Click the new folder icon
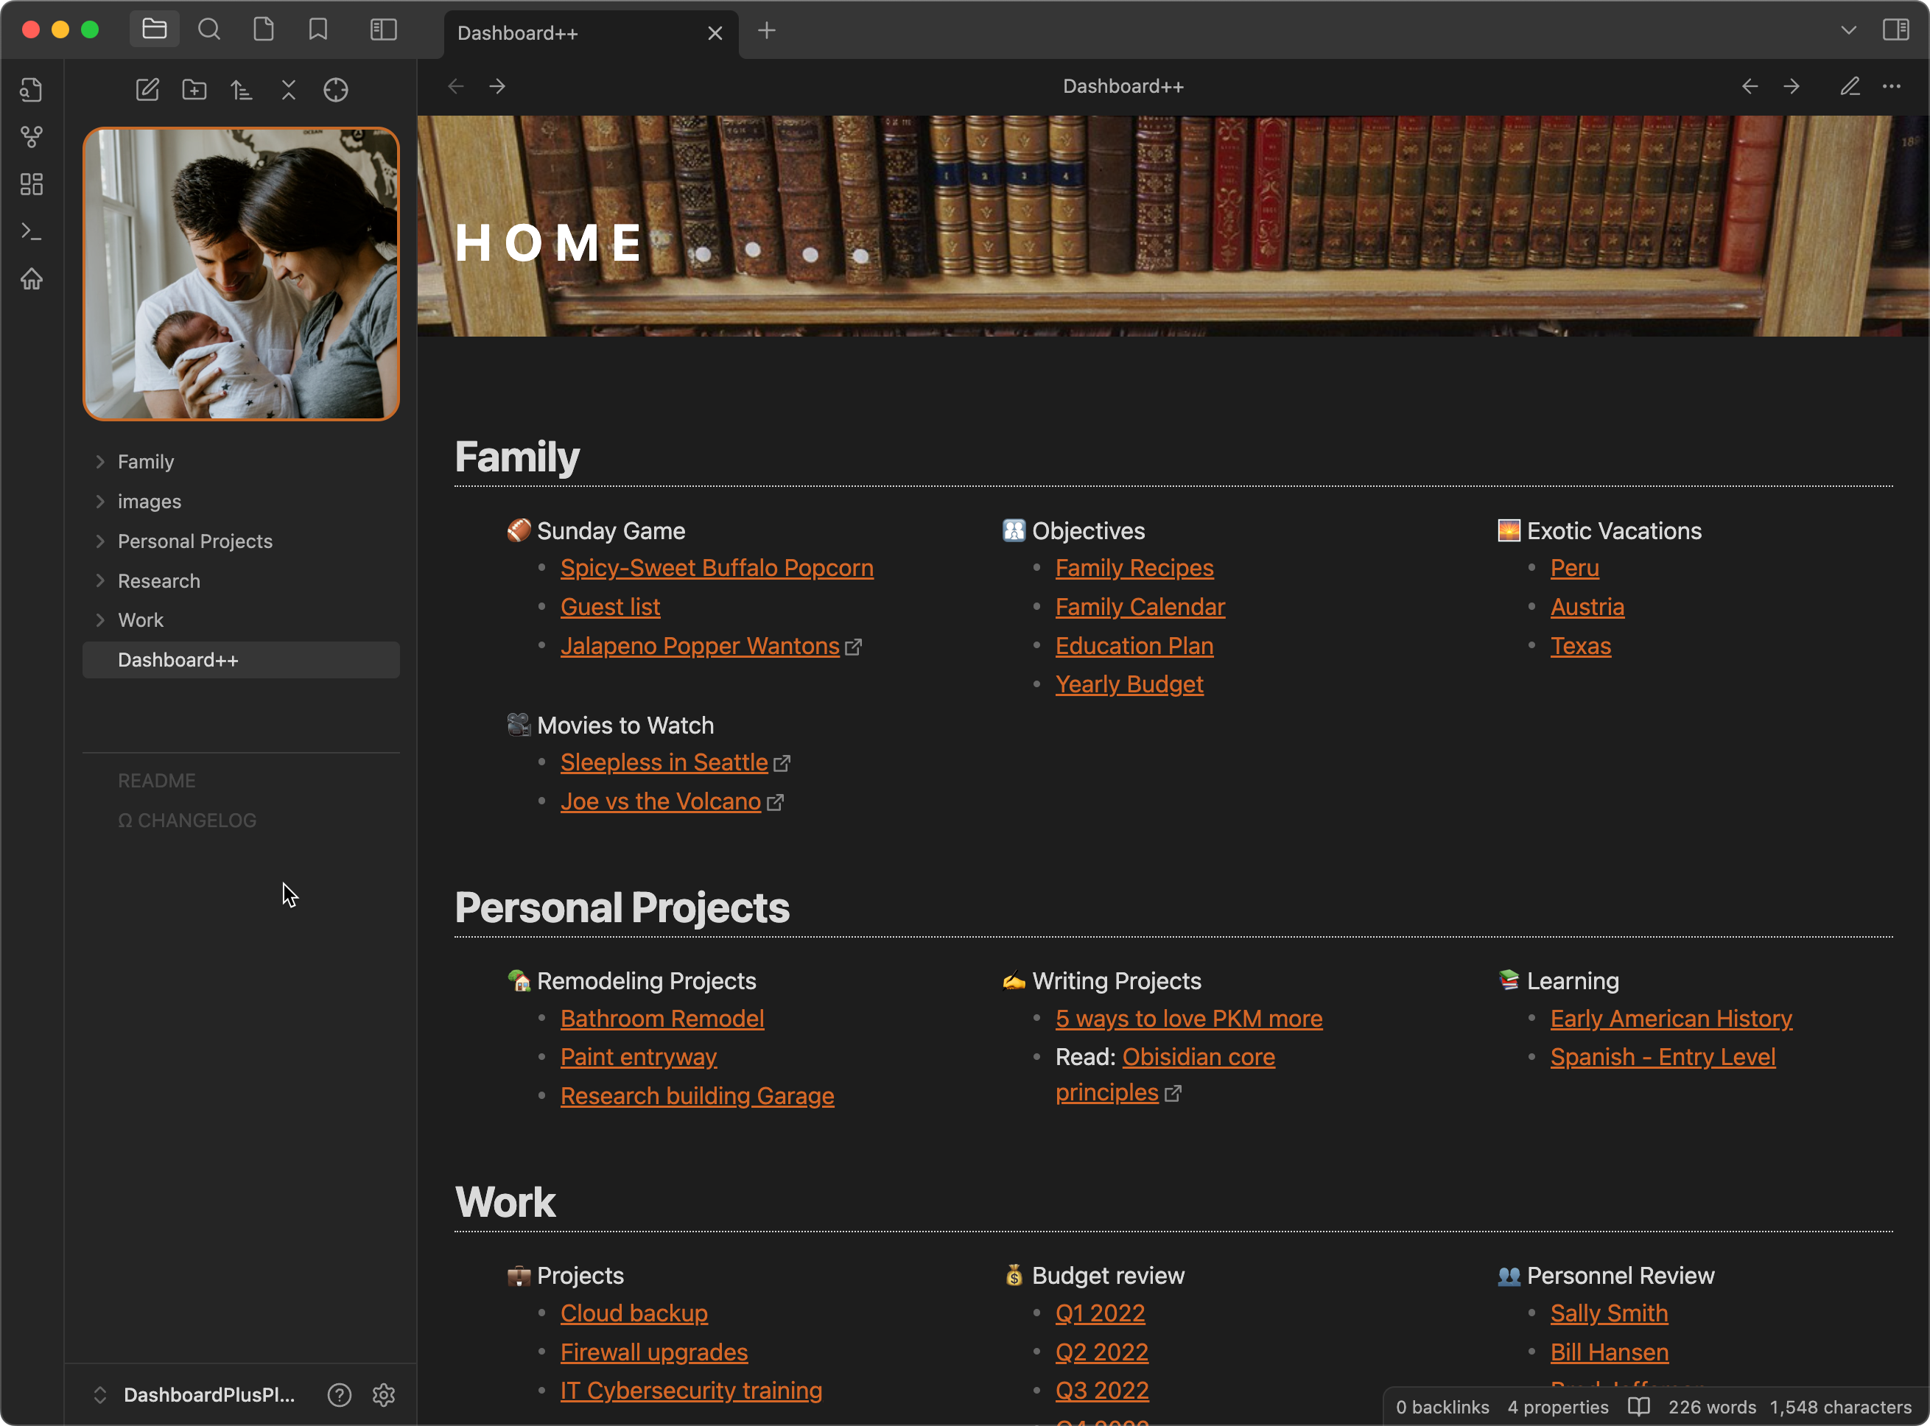The height and width of the screenshot is (1426, 1930). tap(194, 90)
